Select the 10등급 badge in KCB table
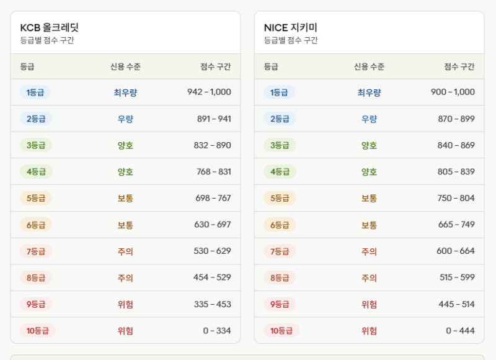 (x=38, y=331)
